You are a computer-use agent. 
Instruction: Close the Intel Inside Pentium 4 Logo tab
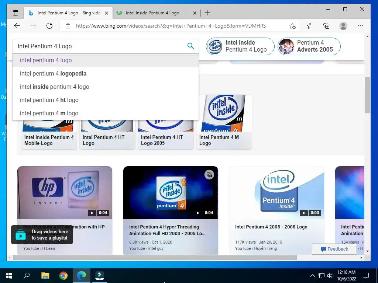195,13
